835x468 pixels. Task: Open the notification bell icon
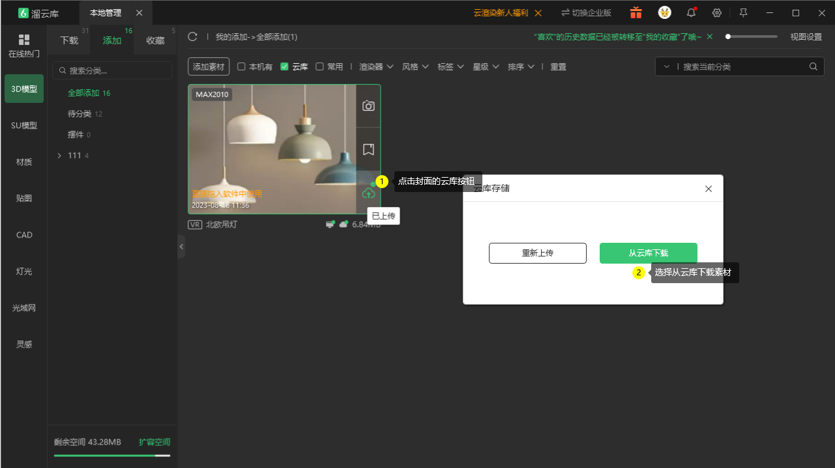click(691, 13)
